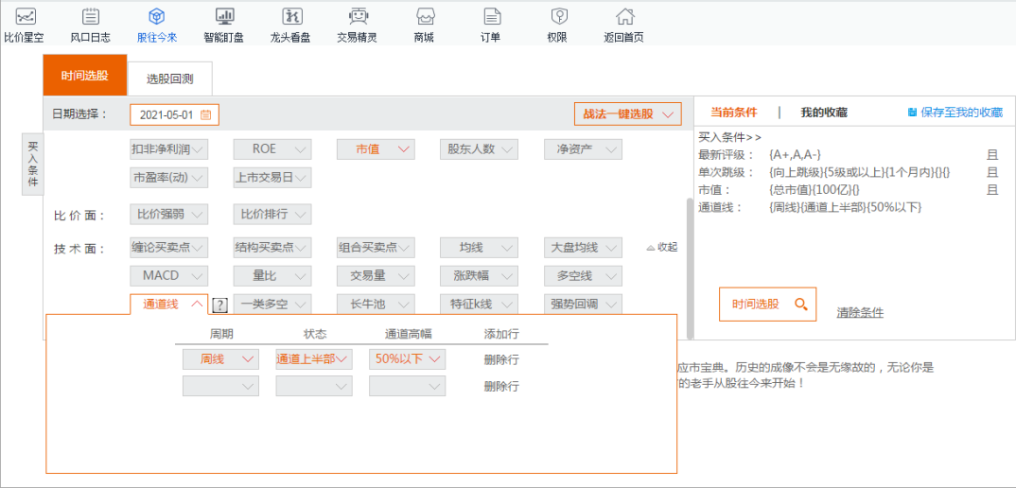Open the MACD dropdown
1016x488 pixels.
pos(168,275)
